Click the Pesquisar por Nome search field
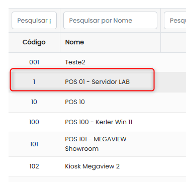This screenshot has width=186, height=182. pos(110,21)
